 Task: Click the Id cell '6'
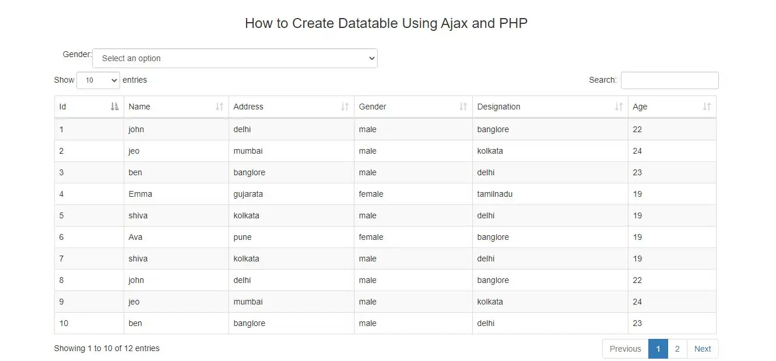(x=61, y=237)
